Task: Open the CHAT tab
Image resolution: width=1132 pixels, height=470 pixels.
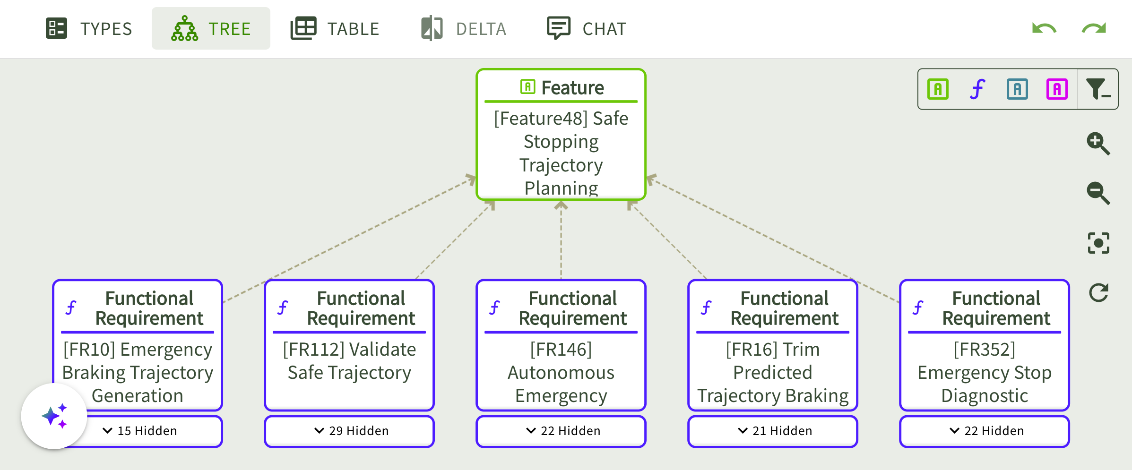Action: tap(587, 29)
